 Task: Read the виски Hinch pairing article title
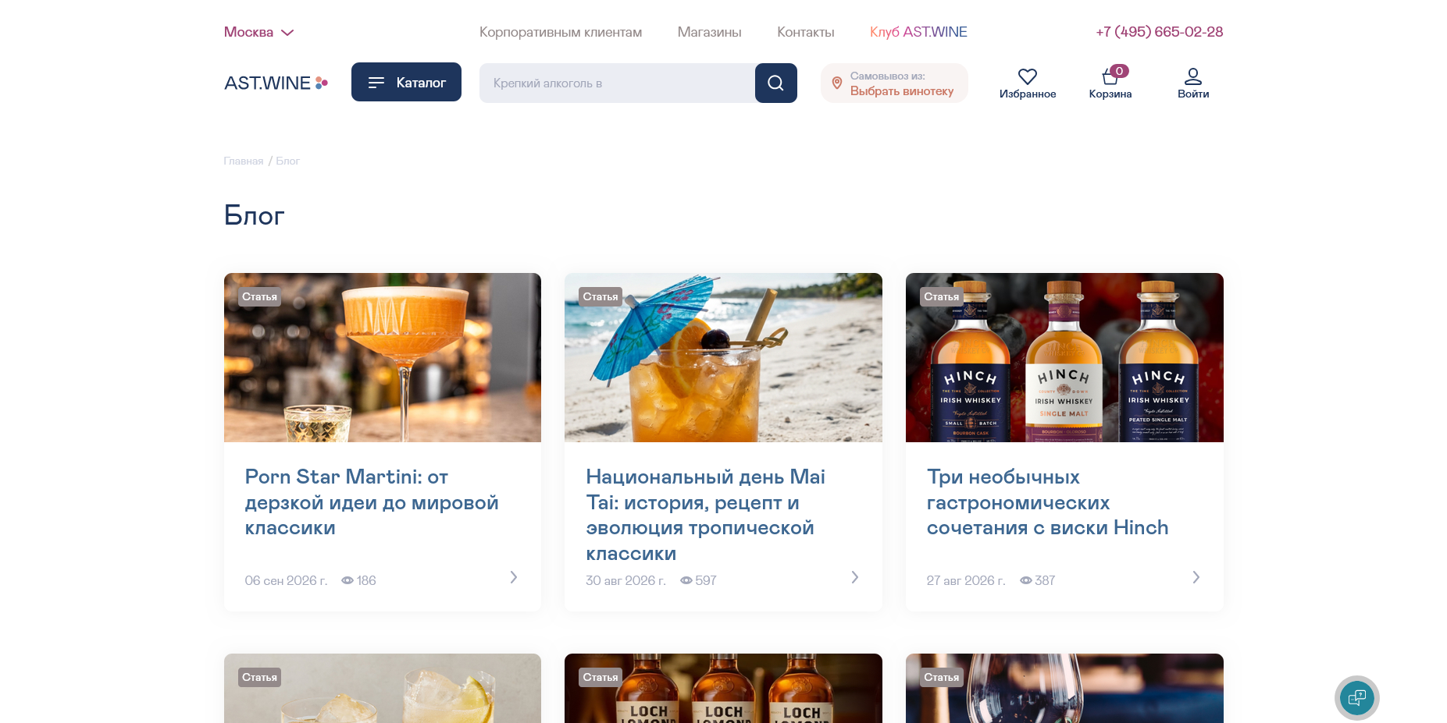point(1047,502)
